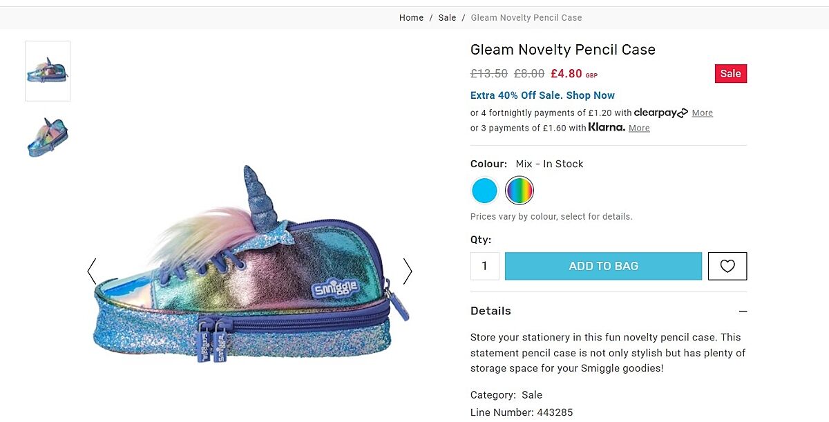The height and width of the screenshot is (422, 829).
Task: Collapse the Details section minus icon
Action: pos(743,311)
